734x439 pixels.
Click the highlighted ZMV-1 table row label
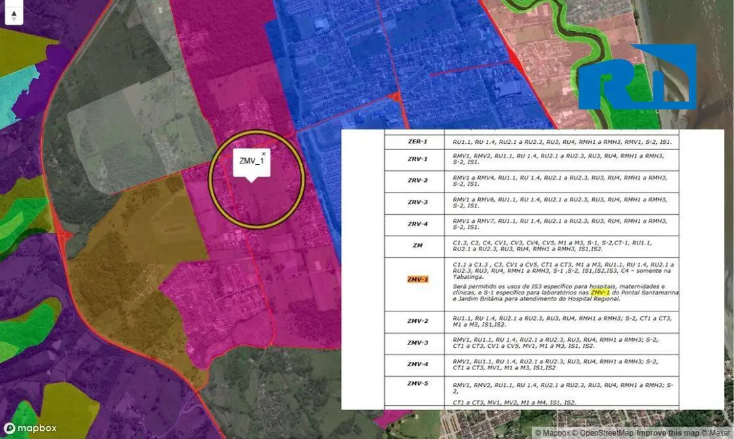(x=417, y=279)
